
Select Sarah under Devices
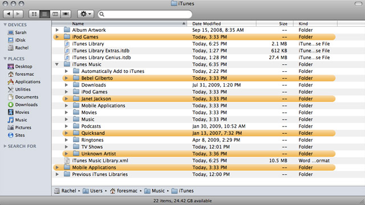coord(17,32)
